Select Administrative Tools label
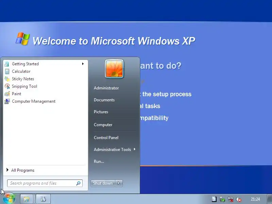Viewport: 272px width, 204px height. (x=113, y=150)
